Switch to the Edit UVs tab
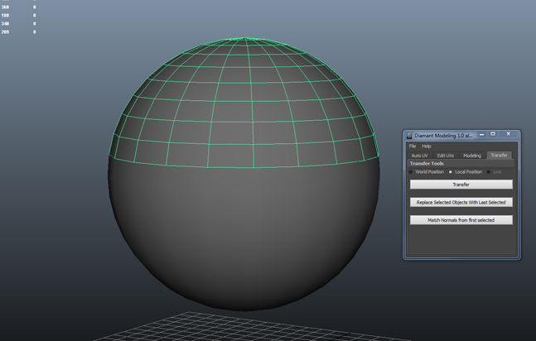 [x=446, y=156]
